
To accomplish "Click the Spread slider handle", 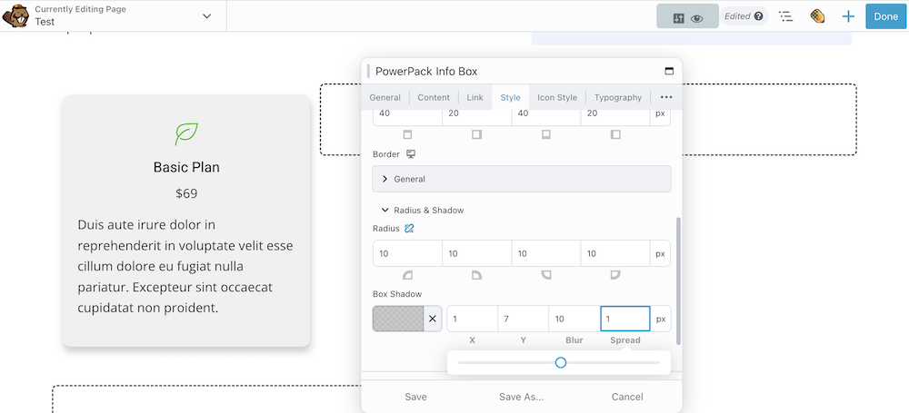I will point(560,362).
